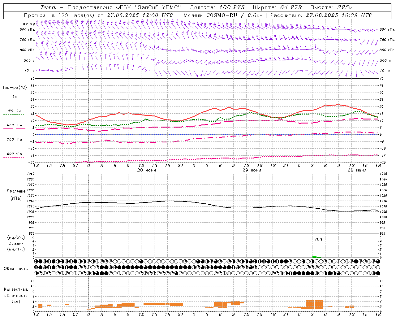Click the "Осадки" precipitation label
The height and width of the screenshot is (317, 396).
(x=16, y=243)
